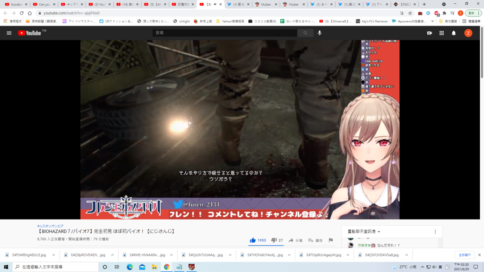Reload the page in Chrome
This screenshot has width=484, height=272.
(22, 13)
